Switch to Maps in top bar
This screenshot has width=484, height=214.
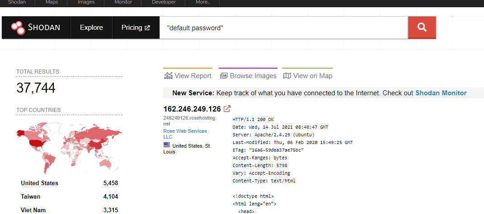click(52, 2)
